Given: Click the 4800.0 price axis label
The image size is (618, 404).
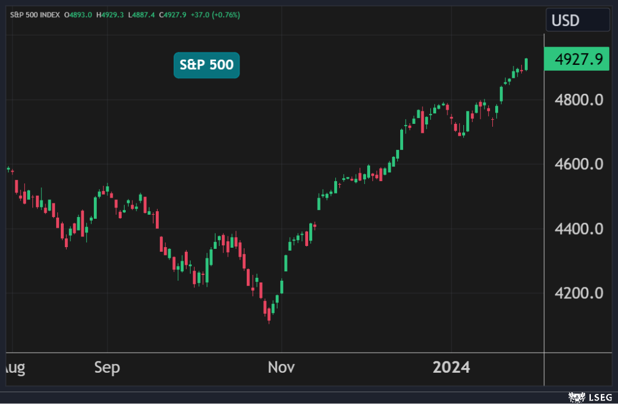Looking at the screenshot, I should coord(578,100).
